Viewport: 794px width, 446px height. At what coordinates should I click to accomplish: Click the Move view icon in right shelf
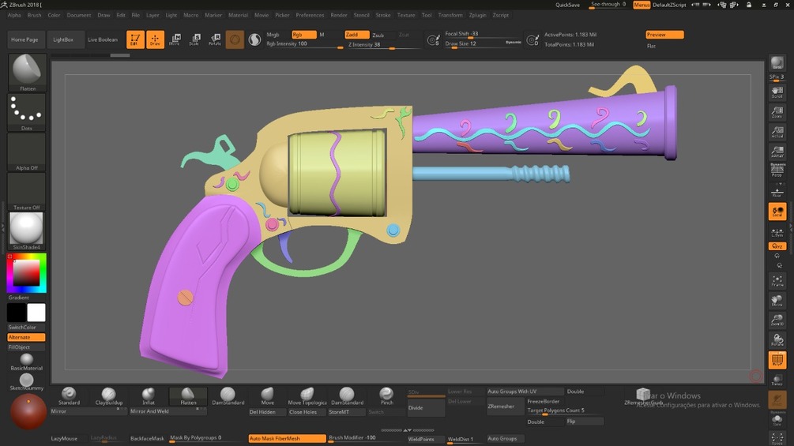pyautogui.click(x=777, y=301)
